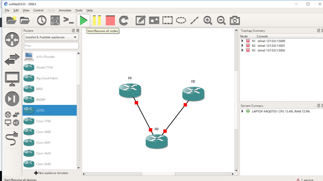Take a screenshot with camera icon
Viewport: 323px width, 181px height.
coord(235,20)
